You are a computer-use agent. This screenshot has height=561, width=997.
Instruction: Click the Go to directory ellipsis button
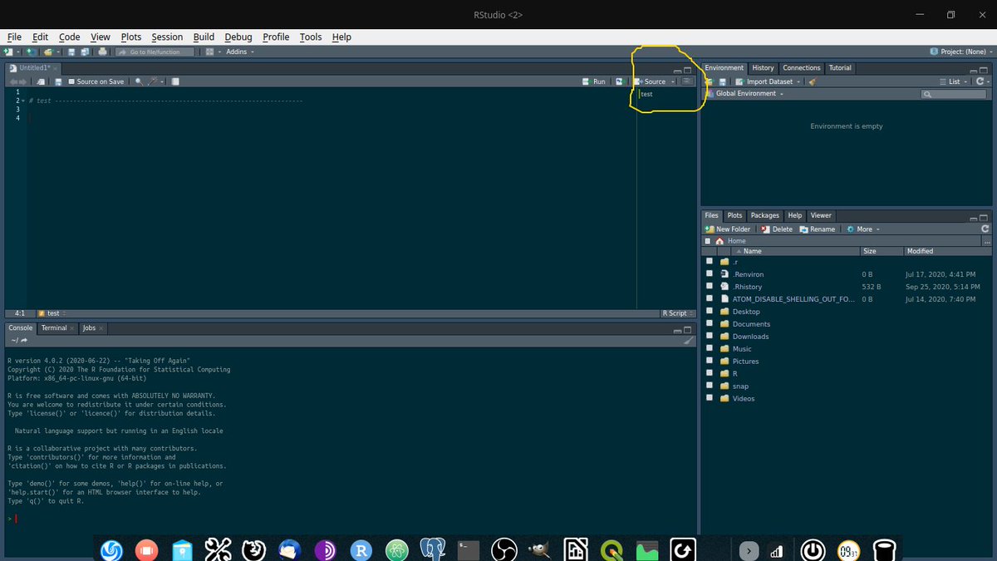(x=986, y=241)
